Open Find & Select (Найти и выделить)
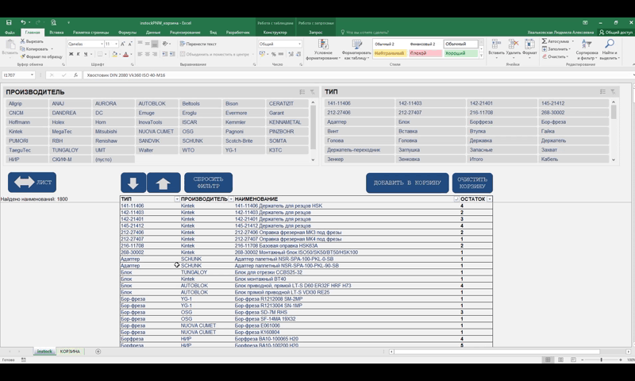Image resolution: width=635 pixels, height=381 pixels. (609, 49)
